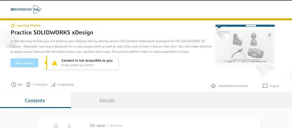Click the 3DEXPERIENCE R2024x version text
The width and height of the screenshot is (292, 128).
tap(233, 86)
